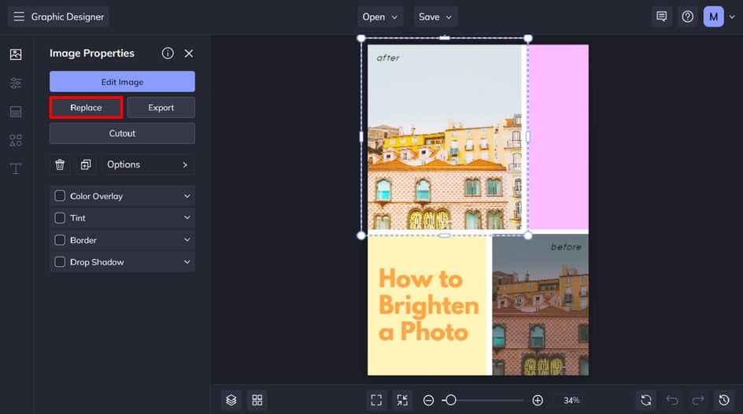Click the duplicate image icon
Viewport: 743px width, 414px height.
pyautogui.click(x=86, y=164)
